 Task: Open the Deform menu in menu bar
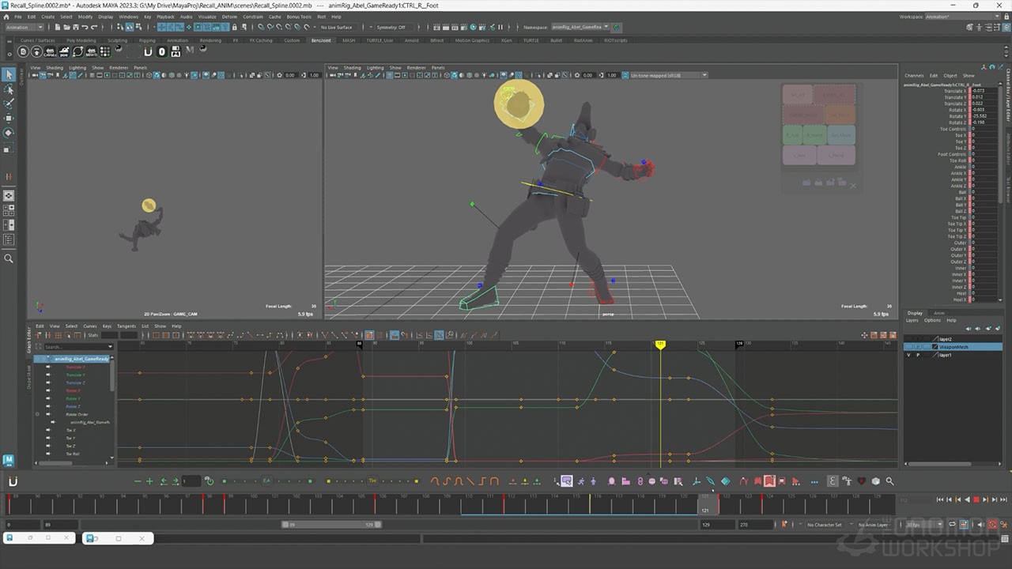(229, 17)
